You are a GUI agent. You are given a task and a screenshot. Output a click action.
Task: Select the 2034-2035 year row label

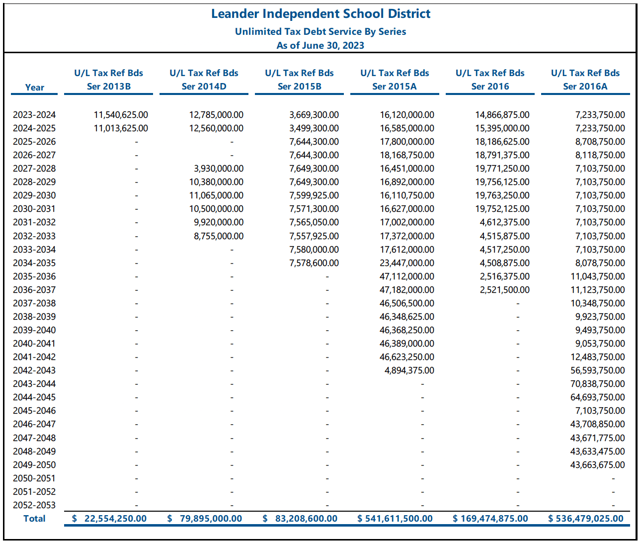pos(34,263)
